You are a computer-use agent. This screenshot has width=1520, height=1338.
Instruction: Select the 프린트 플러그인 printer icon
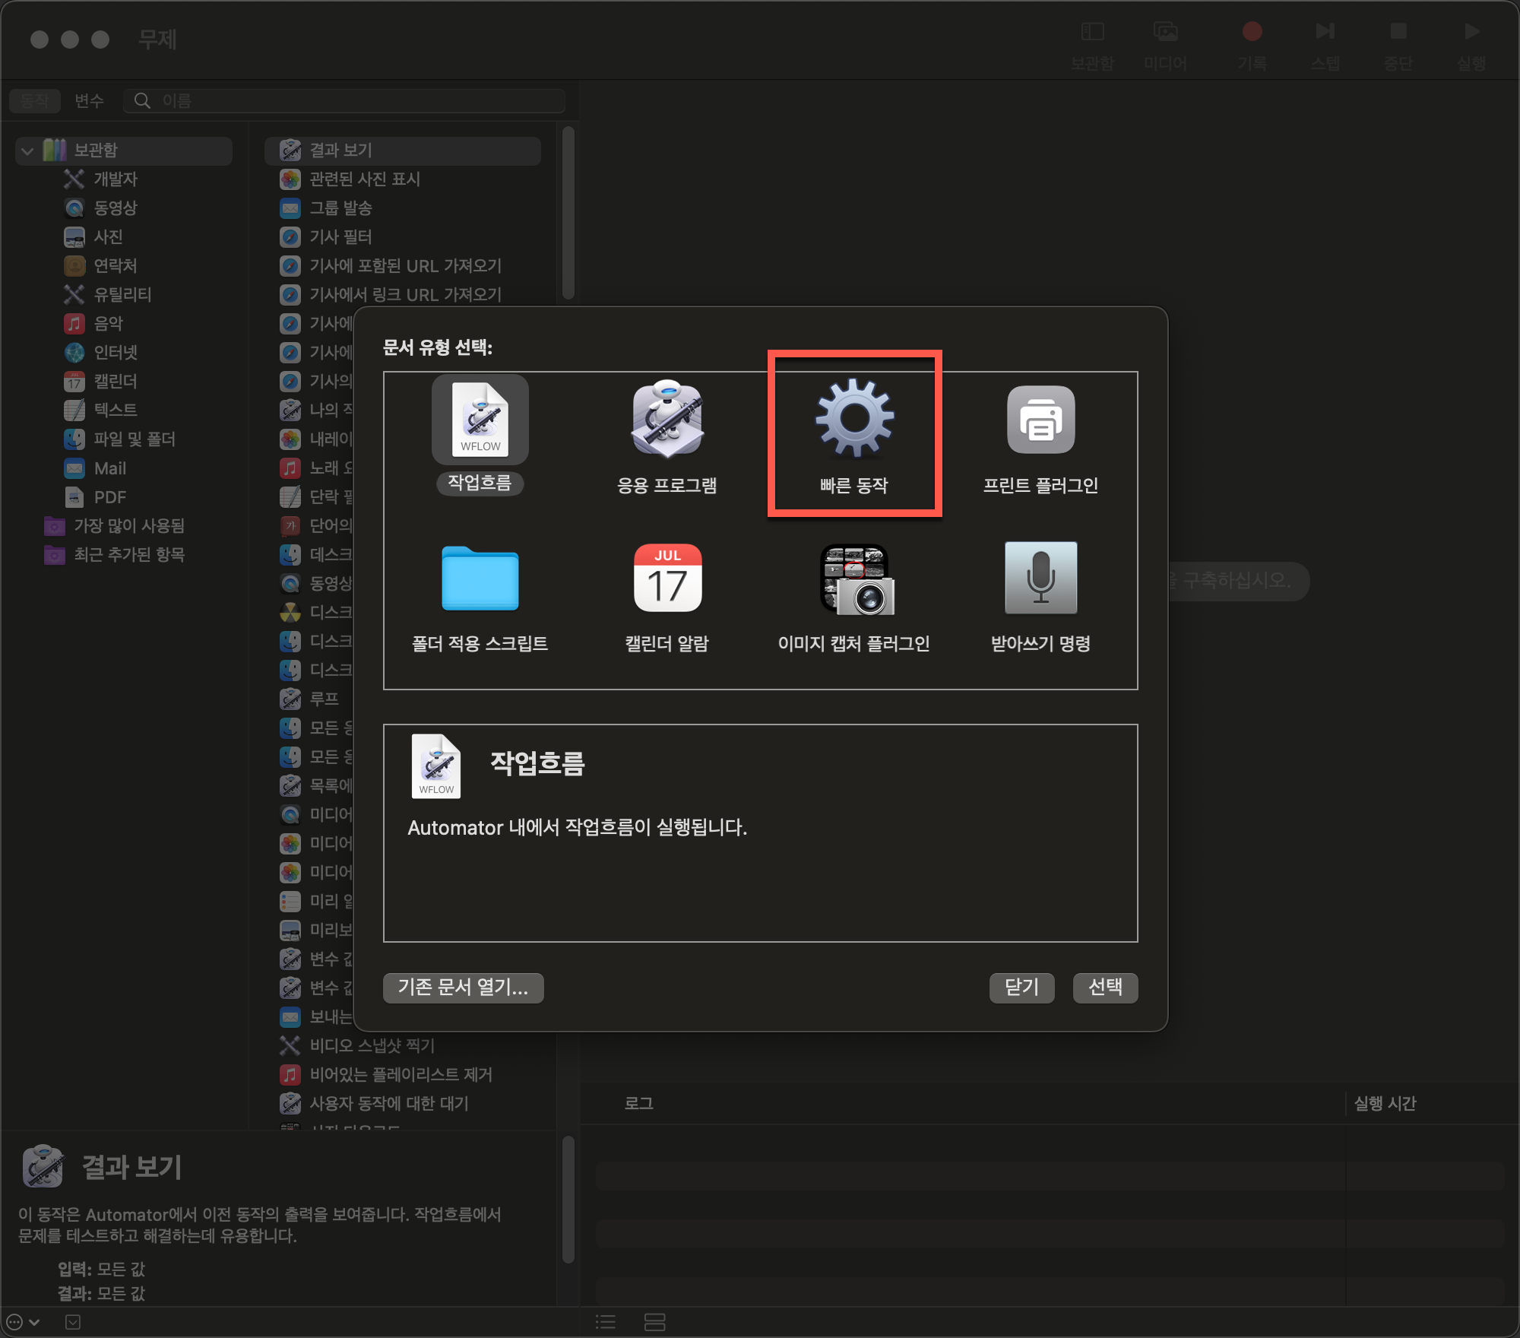point(1040,420)
